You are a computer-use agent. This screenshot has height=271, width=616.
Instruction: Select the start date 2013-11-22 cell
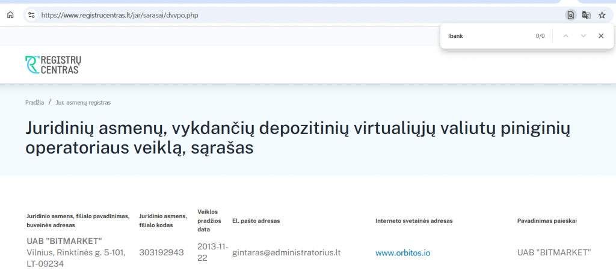click(x=212, y=252)
